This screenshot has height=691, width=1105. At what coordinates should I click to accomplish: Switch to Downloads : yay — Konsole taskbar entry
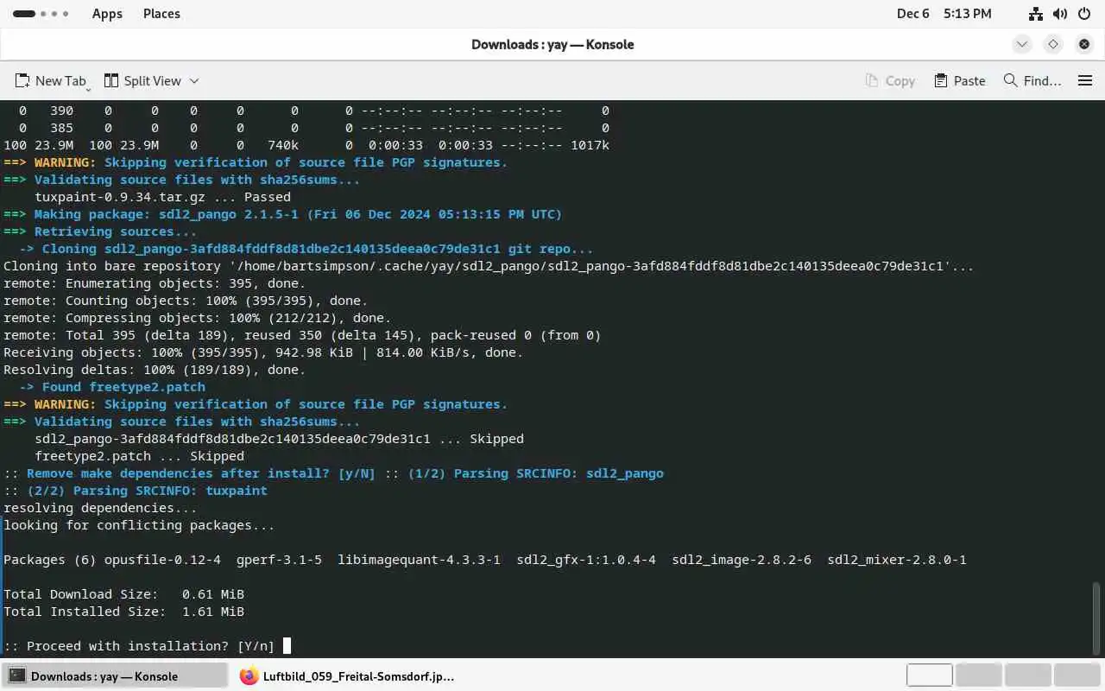pyautogui.click(x=114, y=676)
